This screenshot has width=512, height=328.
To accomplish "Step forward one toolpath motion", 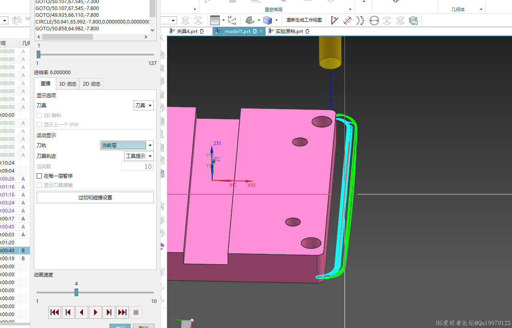I will click(x=109, y=312).
